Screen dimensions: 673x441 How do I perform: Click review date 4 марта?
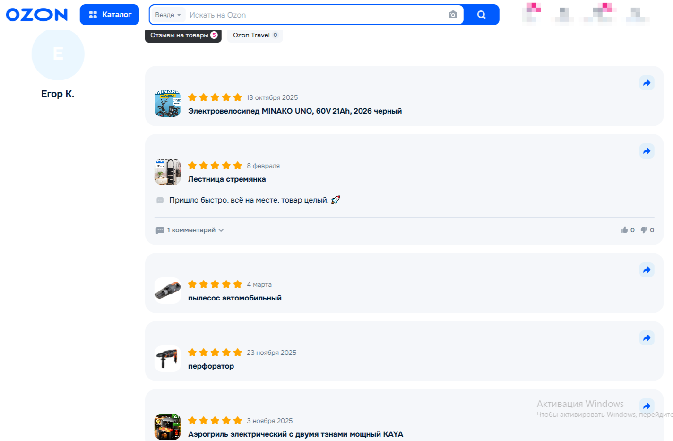(x=259, y=284)
